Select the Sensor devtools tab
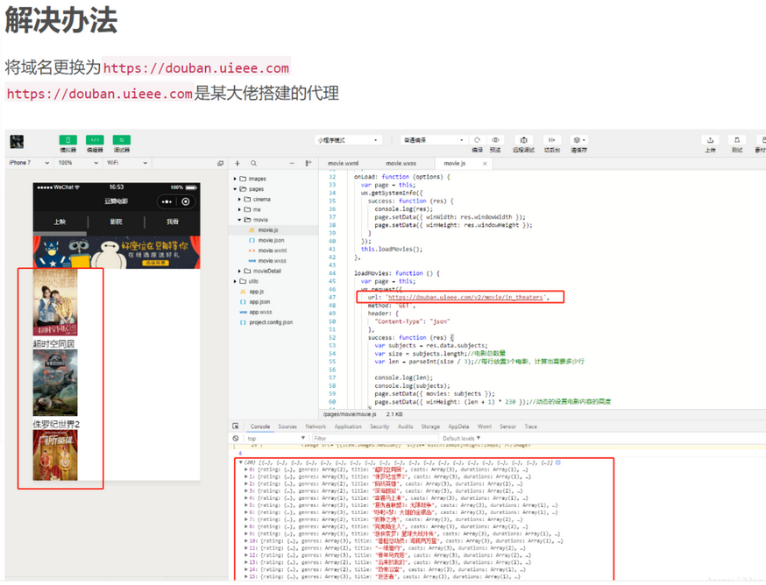766x585 pixels. coord(507,426)
